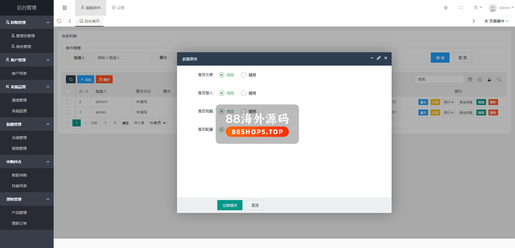Check the checkbox for admin1 row
515x248 pixels.
(68, 102)
